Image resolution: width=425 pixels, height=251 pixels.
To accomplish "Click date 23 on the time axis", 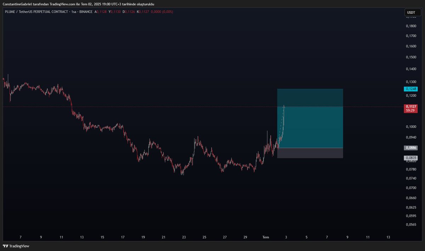I will (x=184, y=237).
